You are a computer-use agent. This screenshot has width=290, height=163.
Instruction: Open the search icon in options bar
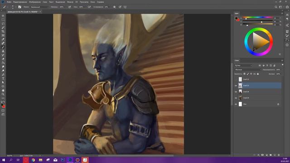click(276, 7)
